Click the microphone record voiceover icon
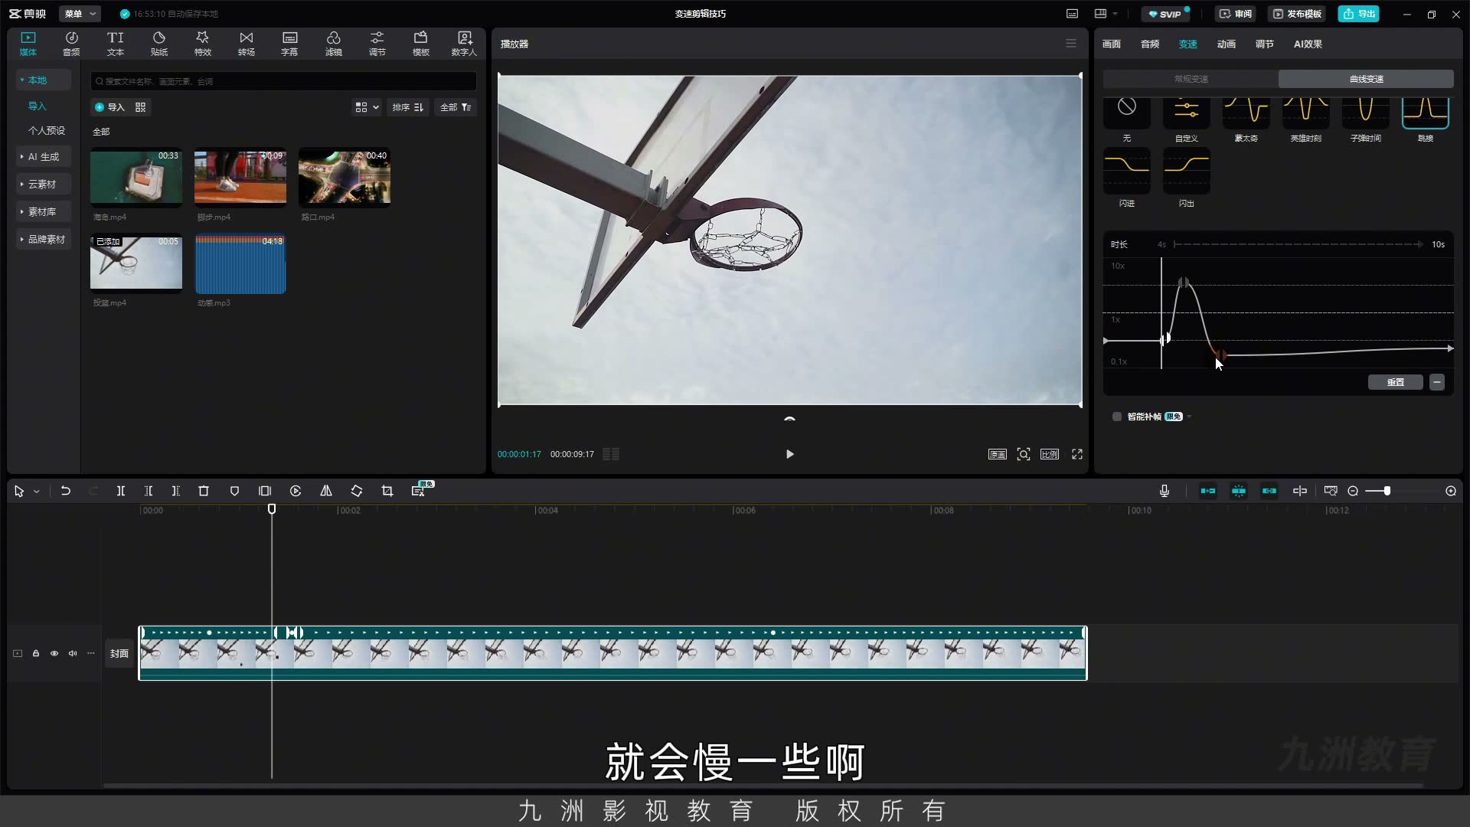The width and height of the screenshot is (1470, 827). click(x=1165, y=491)
